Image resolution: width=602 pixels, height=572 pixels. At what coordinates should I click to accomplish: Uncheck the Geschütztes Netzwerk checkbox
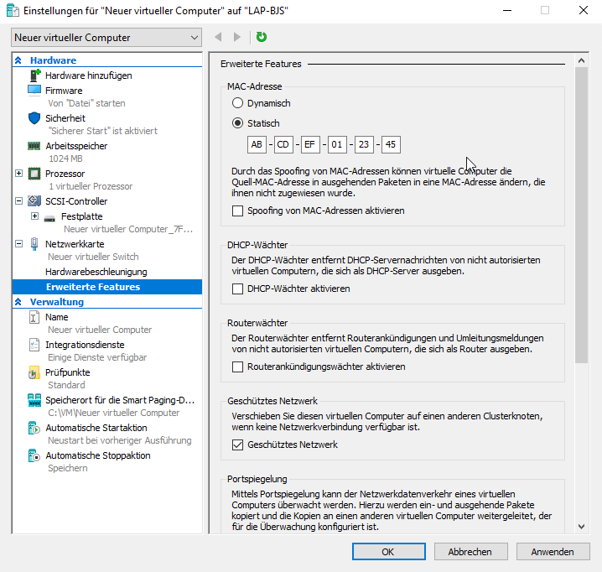pos(237,445)
